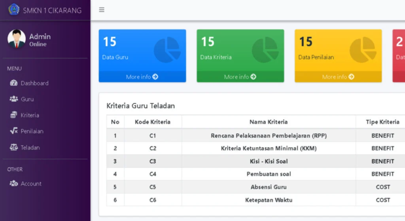Click the Kriteria coins icon in sidebar

(x=14, y=115)
